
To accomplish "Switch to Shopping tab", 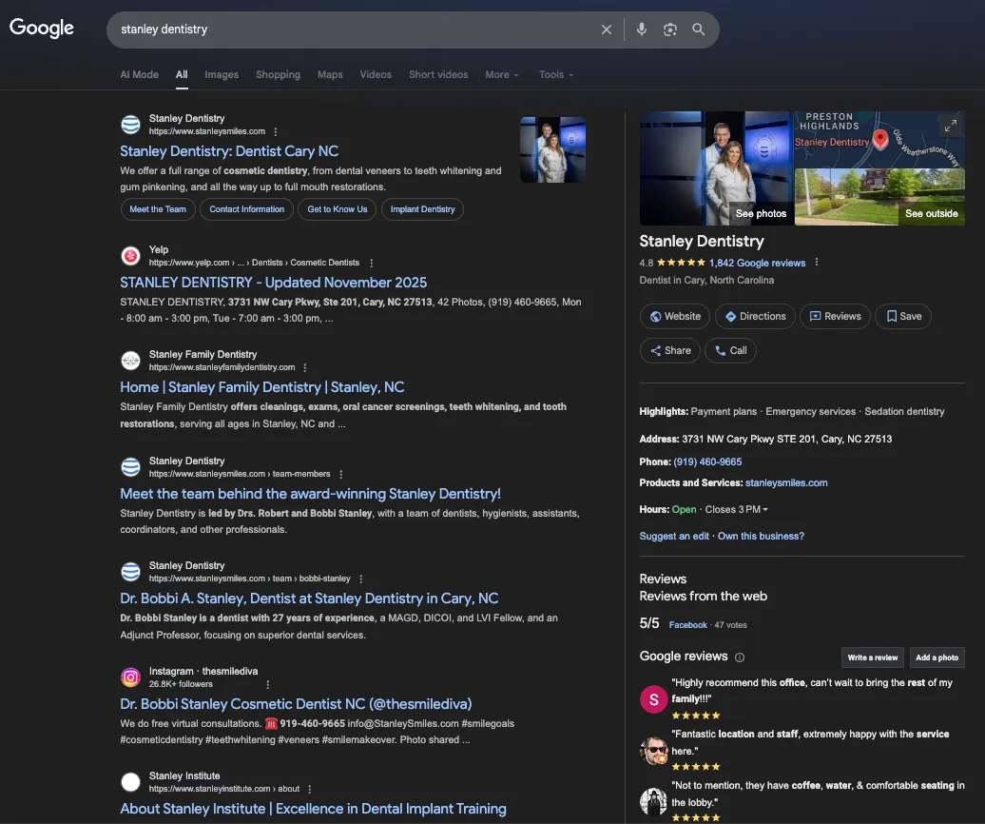I will coord(278,74).
